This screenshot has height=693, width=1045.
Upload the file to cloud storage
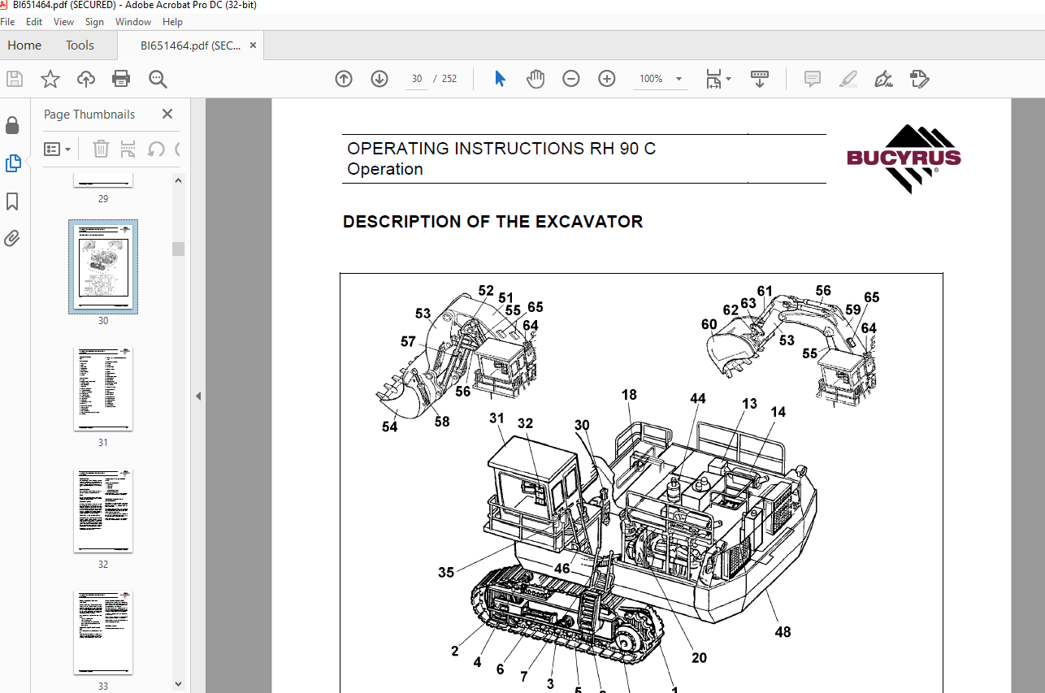point(85,79)
